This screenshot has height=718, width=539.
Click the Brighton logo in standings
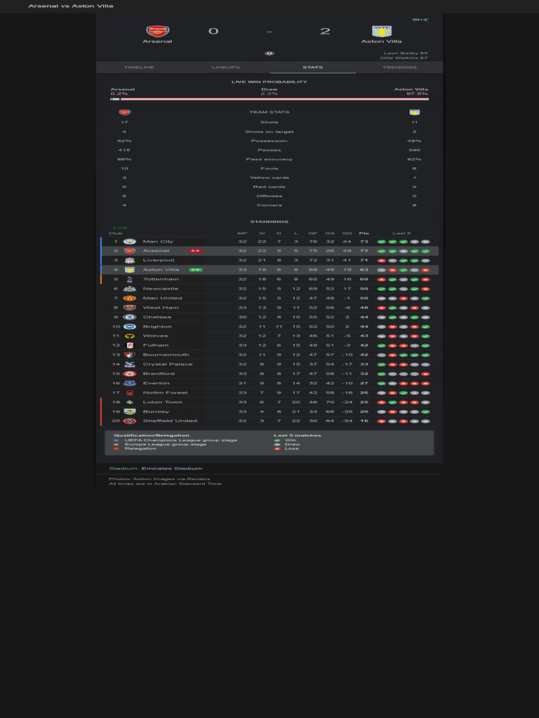tap(130, 327)
